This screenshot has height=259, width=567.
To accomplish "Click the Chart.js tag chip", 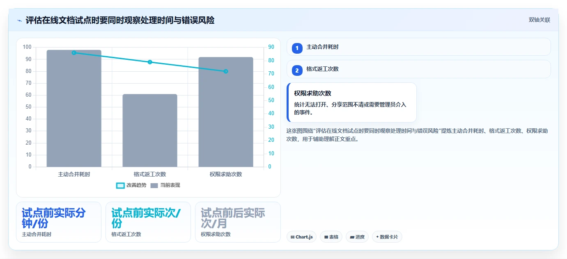I will [301, 237].
